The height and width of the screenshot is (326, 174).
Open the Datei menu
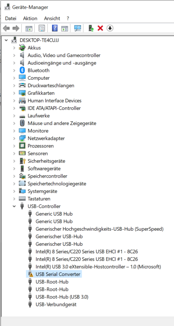point(11,18)
